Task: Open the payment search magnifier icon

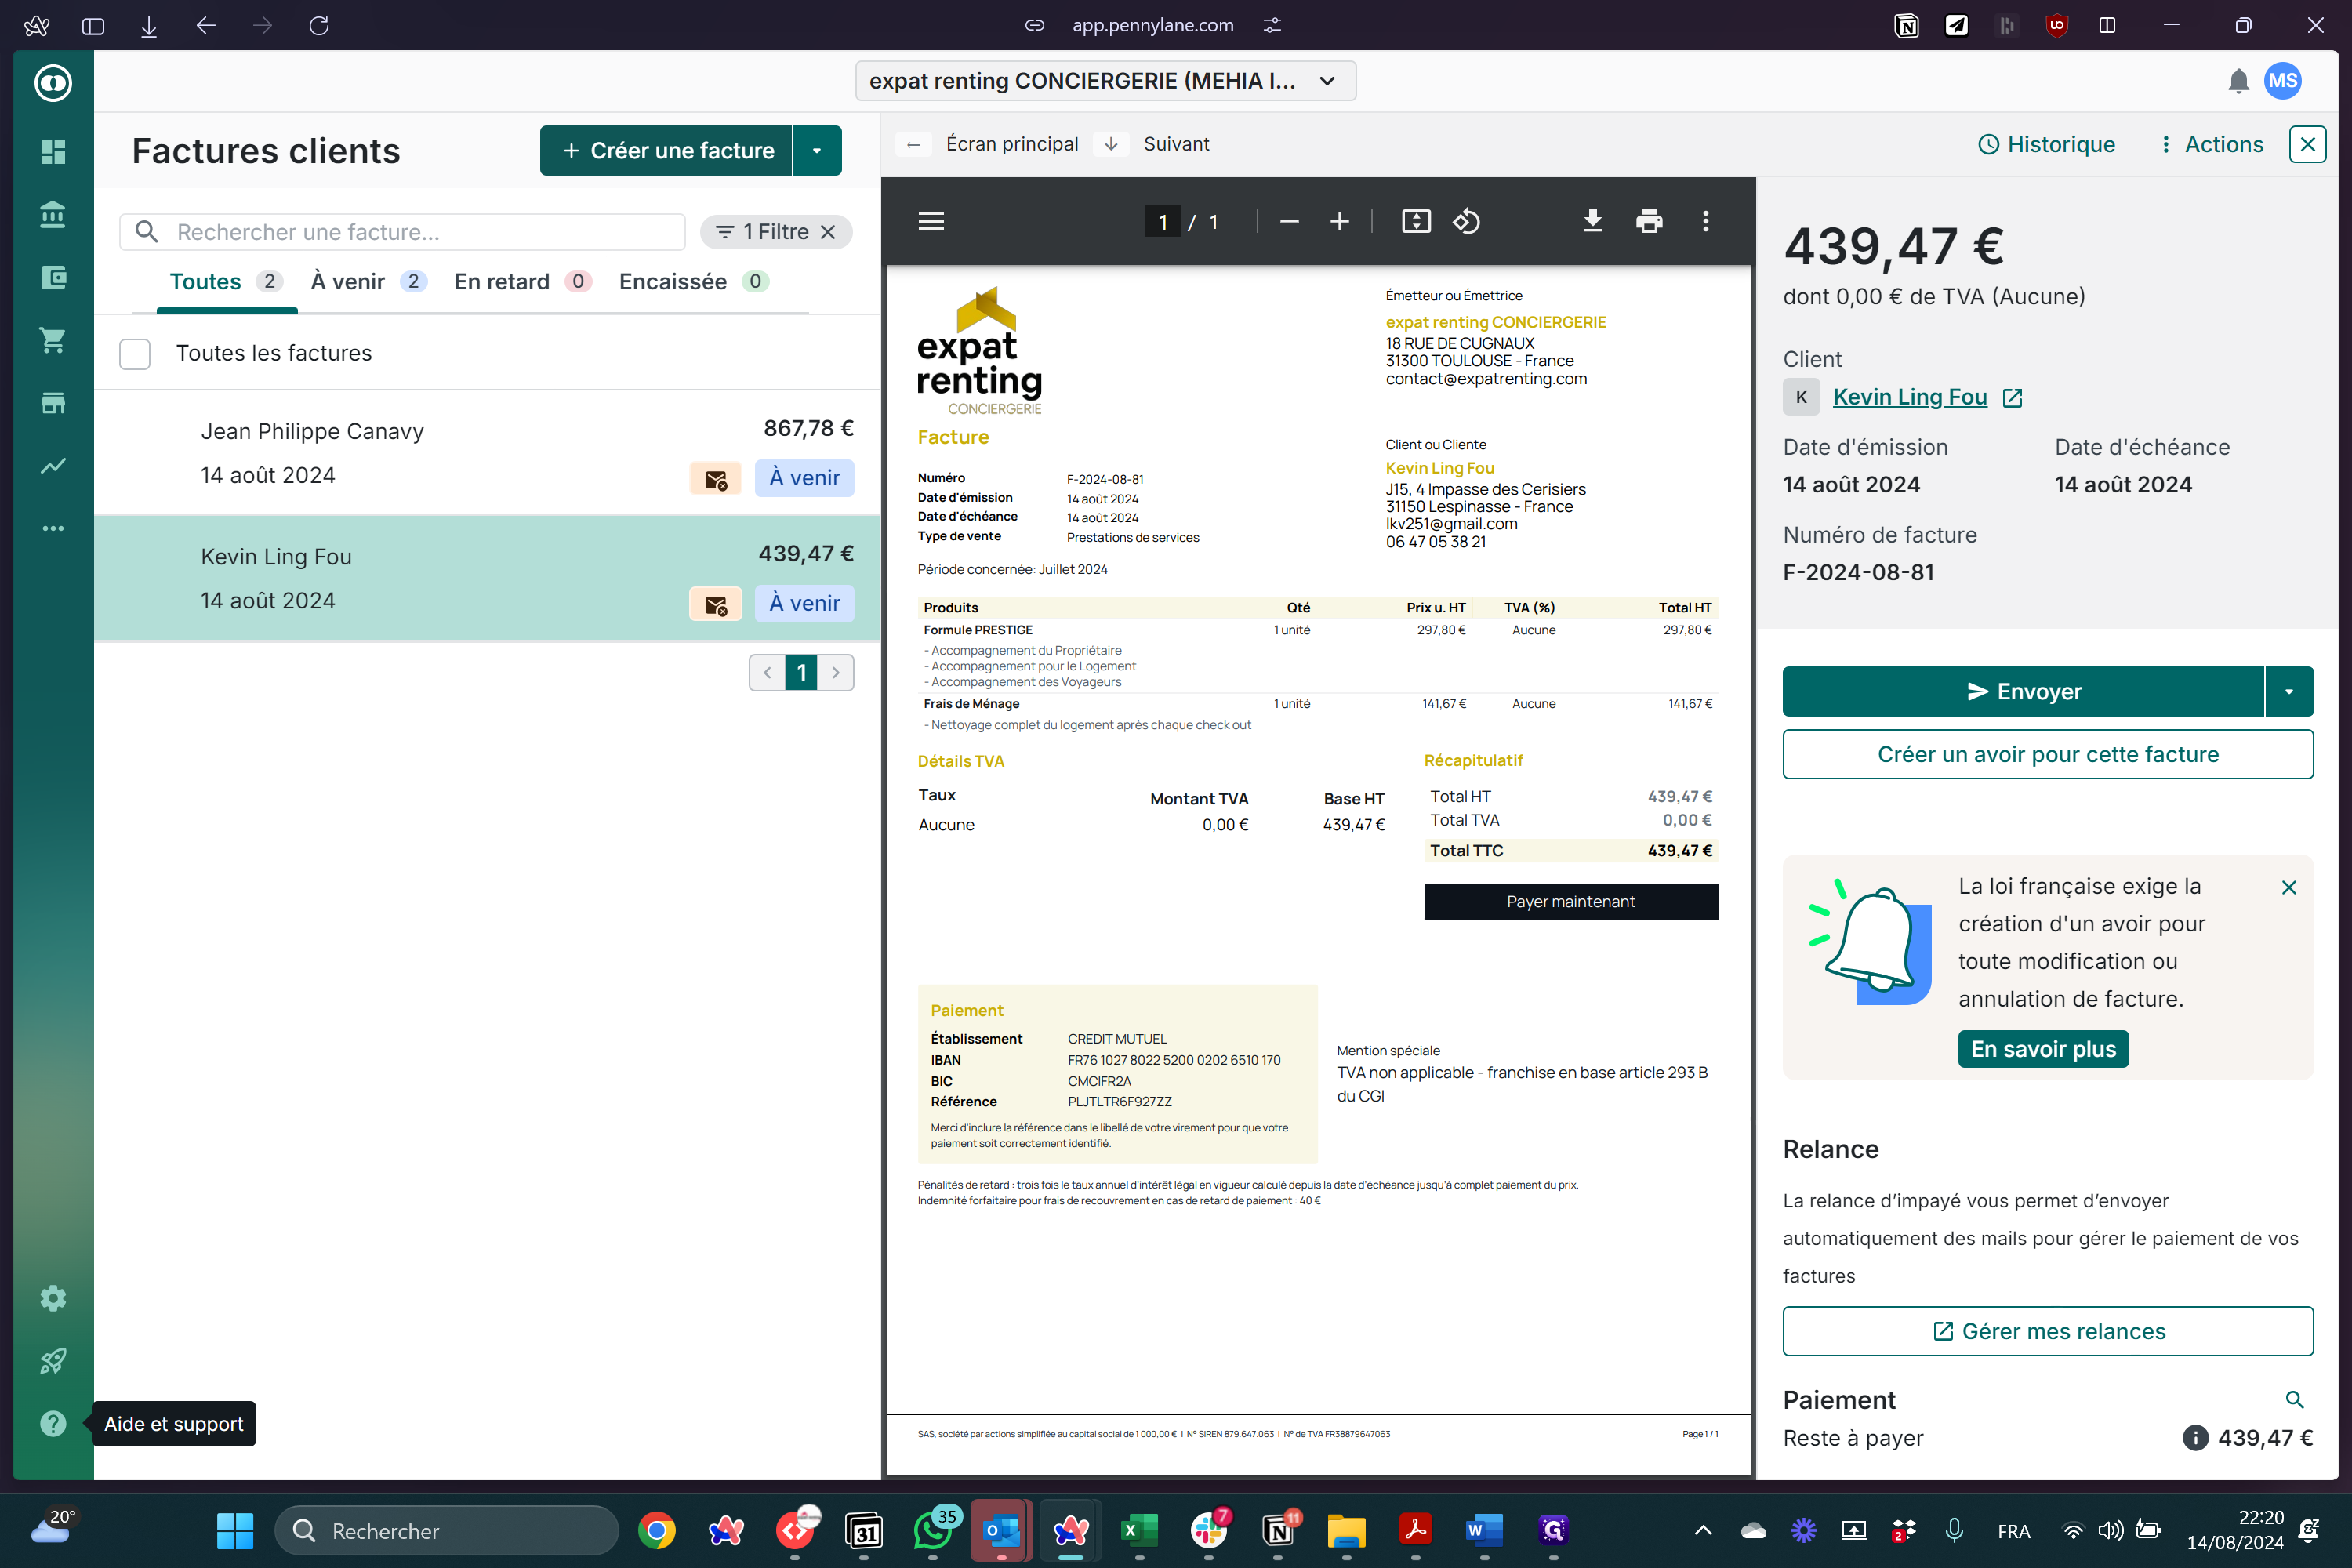Action: [x=2295, y=1400]
